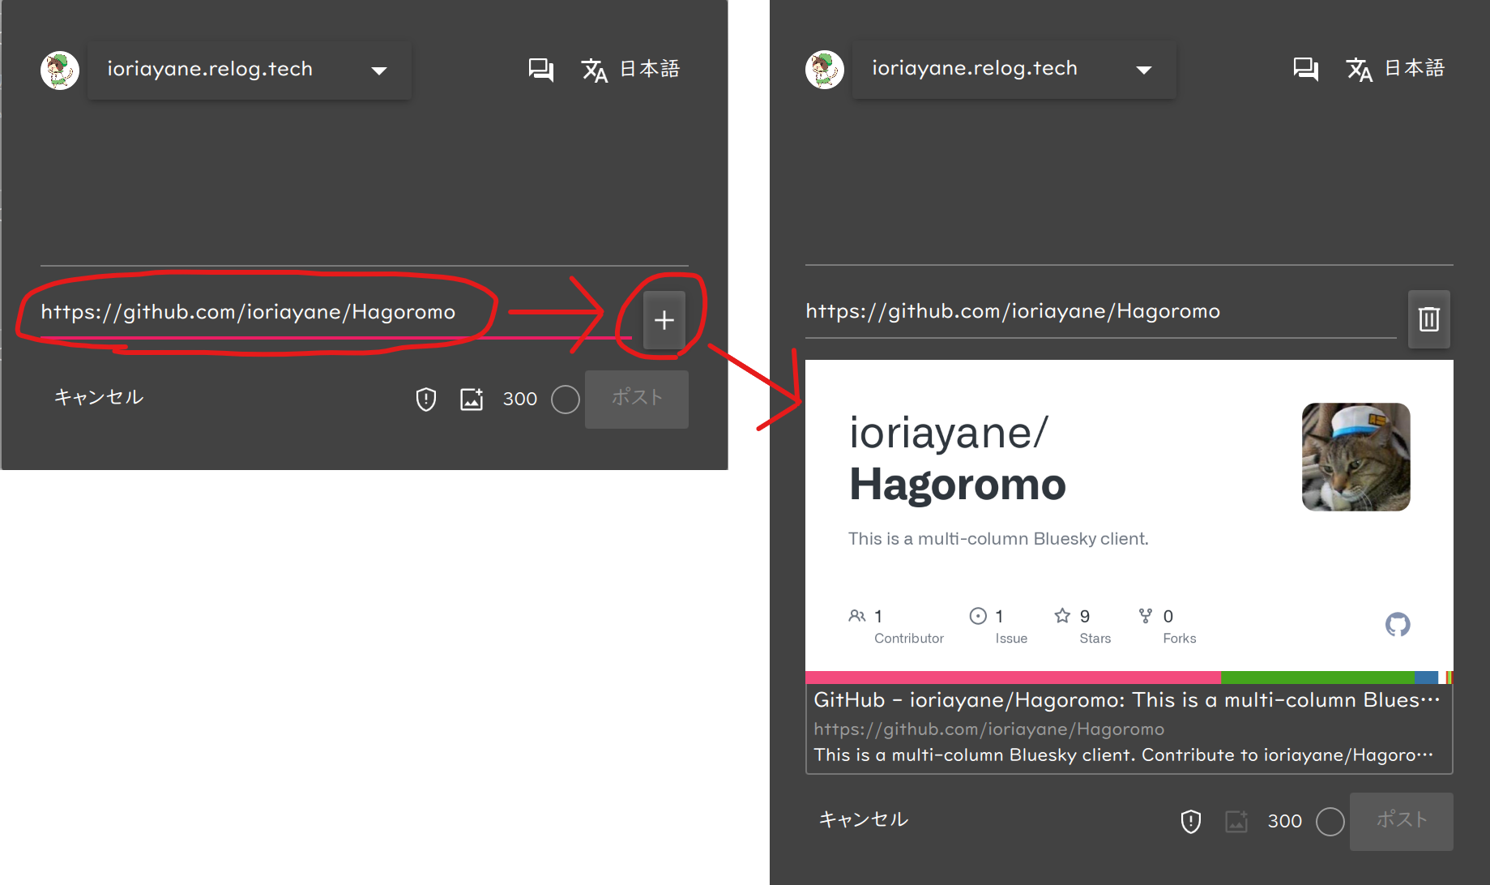Click translate 日本語 language selector on right
The width and height of the screenshot is (1490, 885).
coord(1395,69)
